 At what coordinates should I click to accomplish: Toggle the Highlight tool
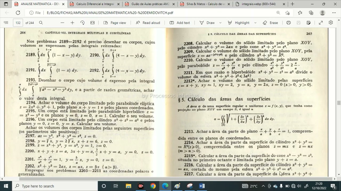point(239,23)
